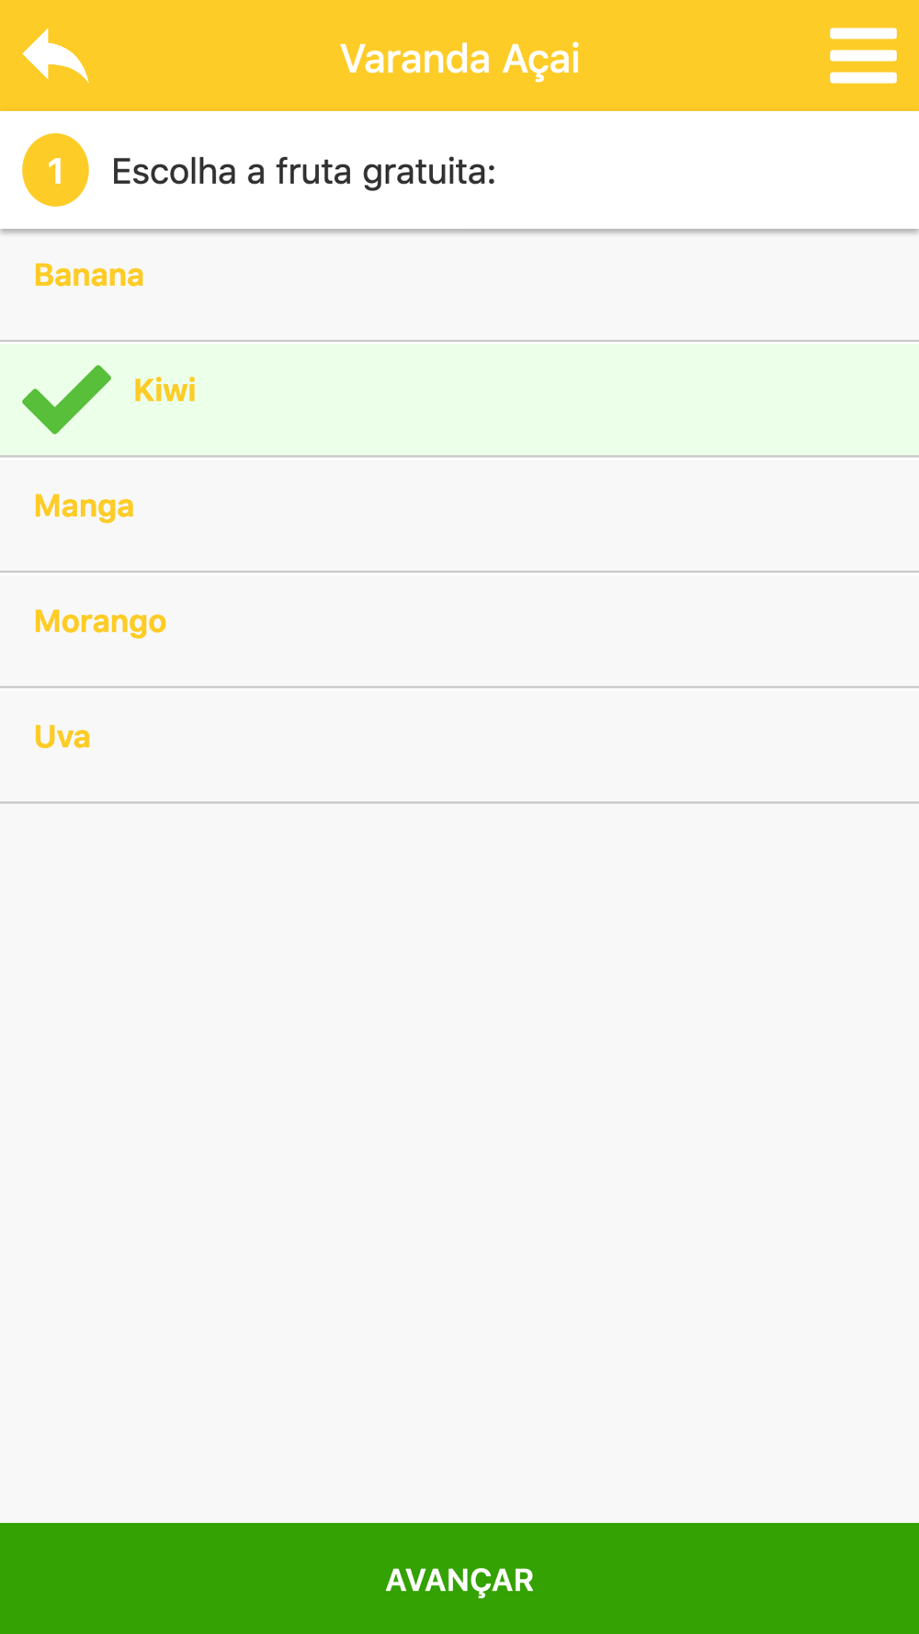Tap the white back arrow in the header
This screenshot has height=1634, width=919.
pos(55,55)
